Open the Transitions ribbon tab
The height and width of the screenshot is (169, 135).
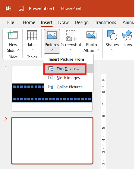pyautogui.click(x=105, y=22)
